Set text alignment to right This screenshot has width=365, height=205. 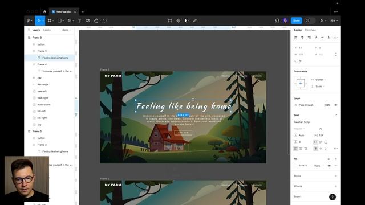(x=306, y=149)
